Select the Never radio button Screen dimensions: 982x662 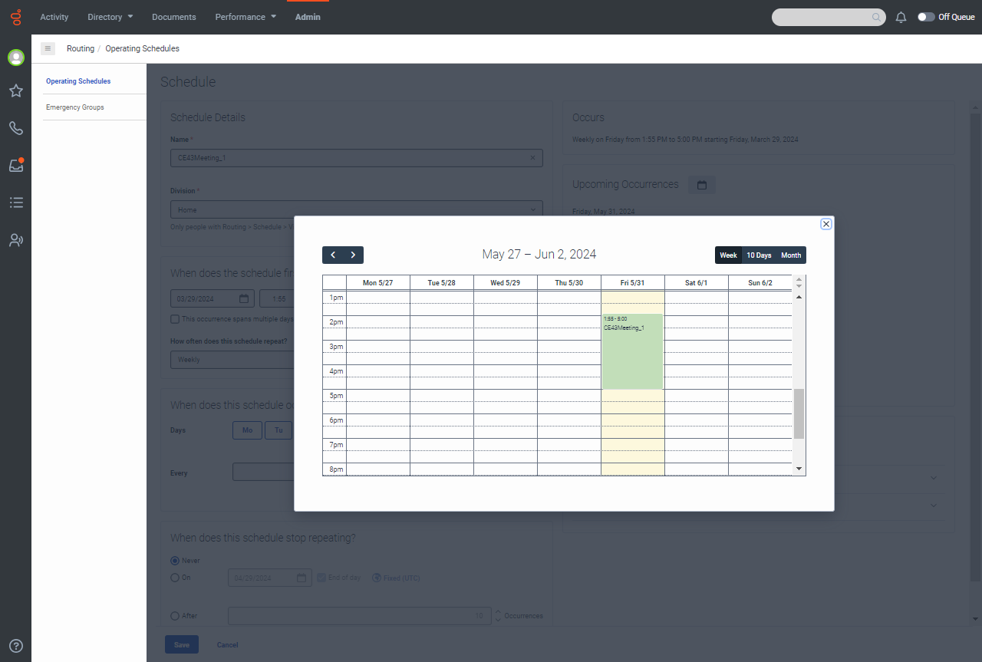[x=175, y=561]
